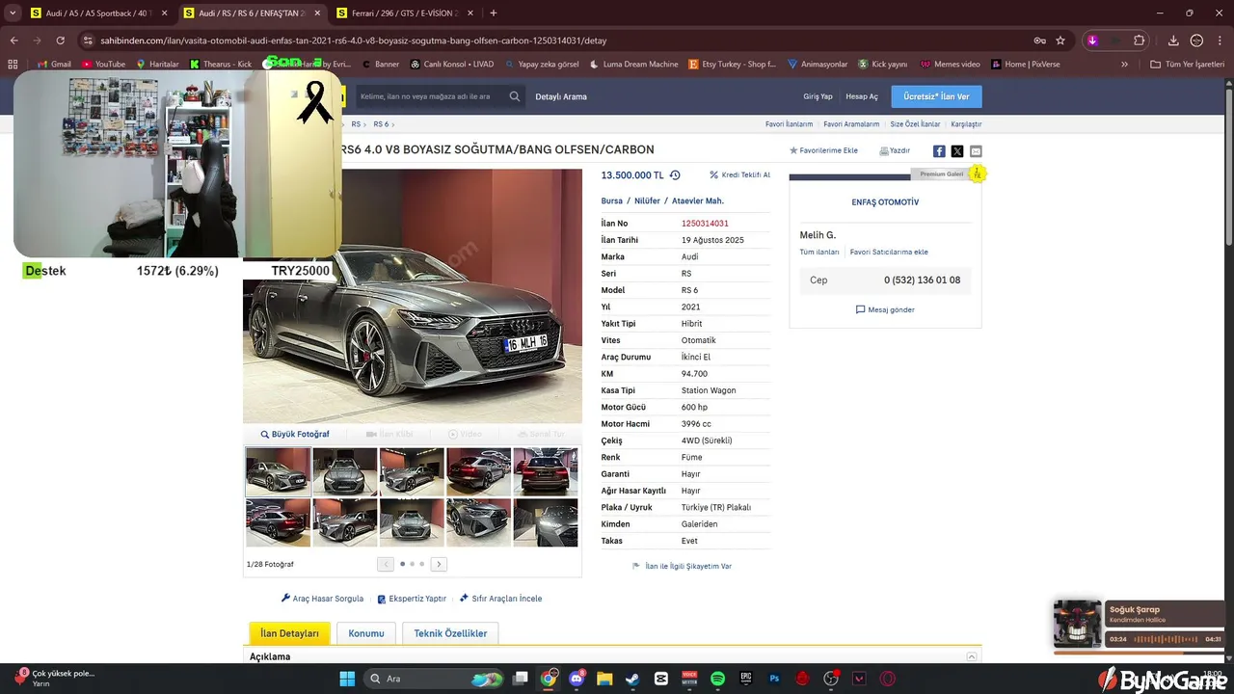The height and width of the screenshot is (694, 1234).
Task: Click the browser address bar URL
Action: [x=353, y=40]
